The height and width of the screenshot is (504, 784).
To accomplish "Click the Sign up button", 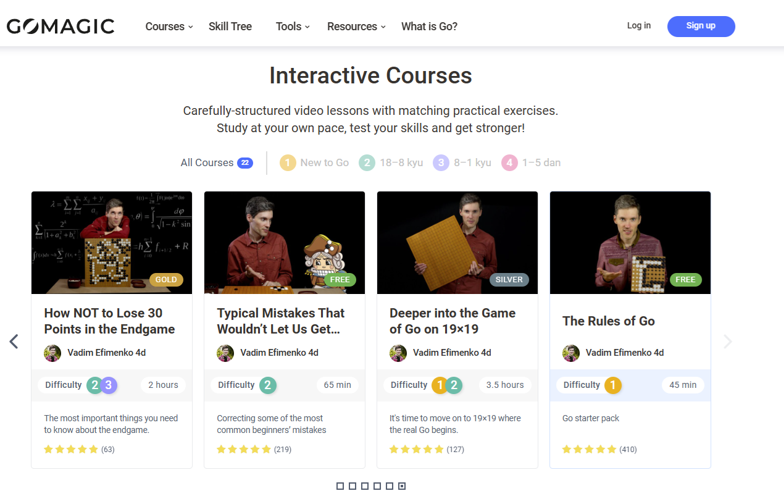I will (701, 26).
